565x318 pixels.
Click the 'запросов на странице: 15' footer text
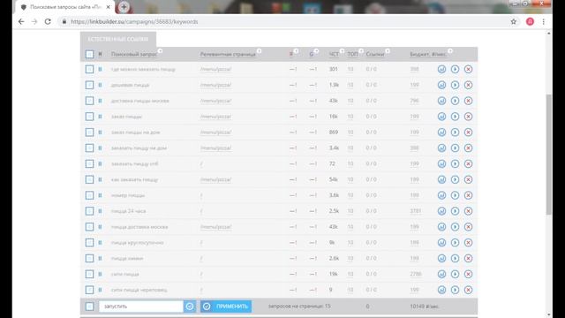299,307
